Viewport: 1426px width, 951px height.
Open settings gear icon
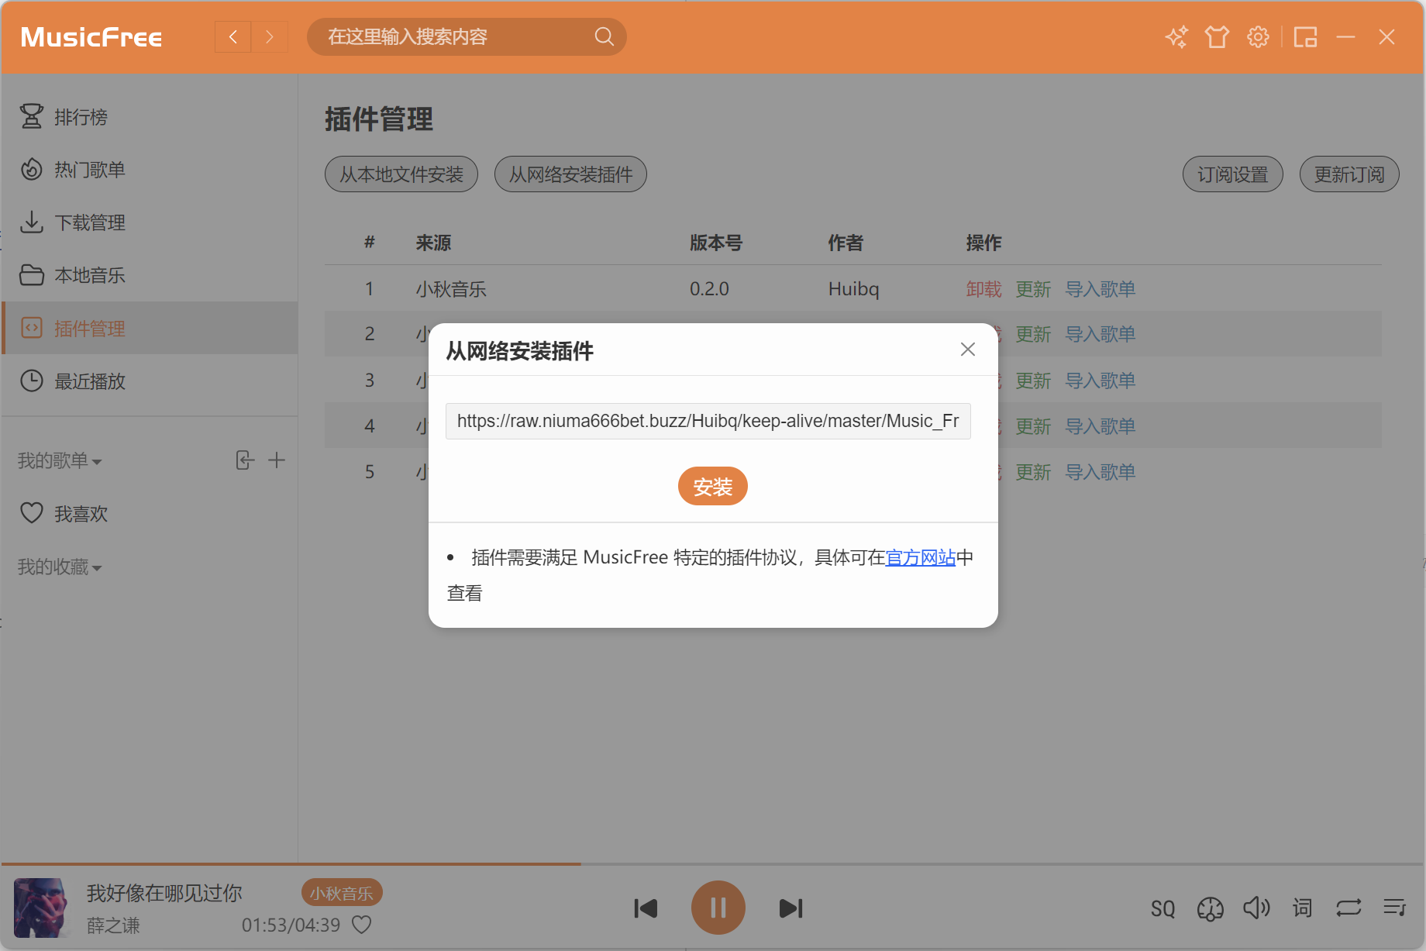1258,36
